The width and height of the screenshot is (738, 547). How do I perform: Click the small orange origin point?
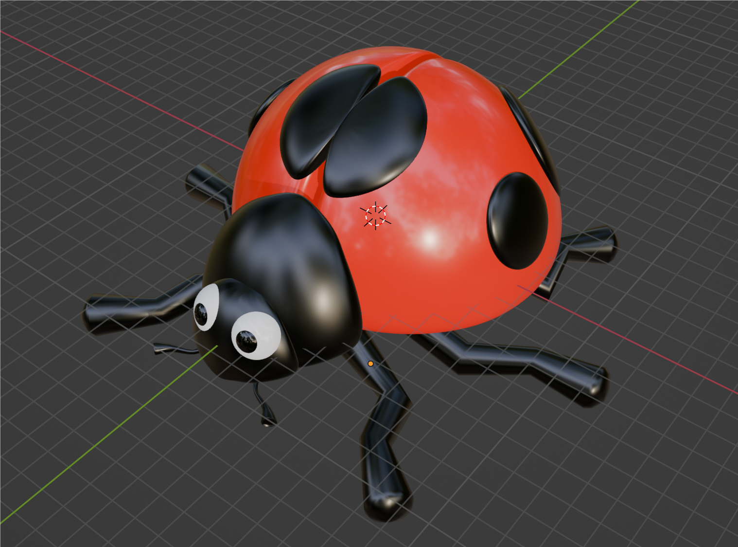click(x=370, y=364)
